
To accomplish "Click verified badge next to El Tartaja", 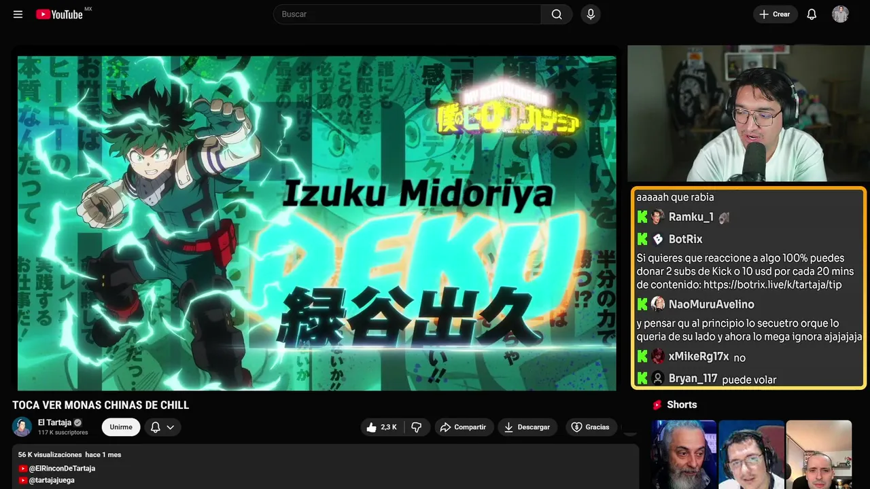I will click(x=78, y=422).
